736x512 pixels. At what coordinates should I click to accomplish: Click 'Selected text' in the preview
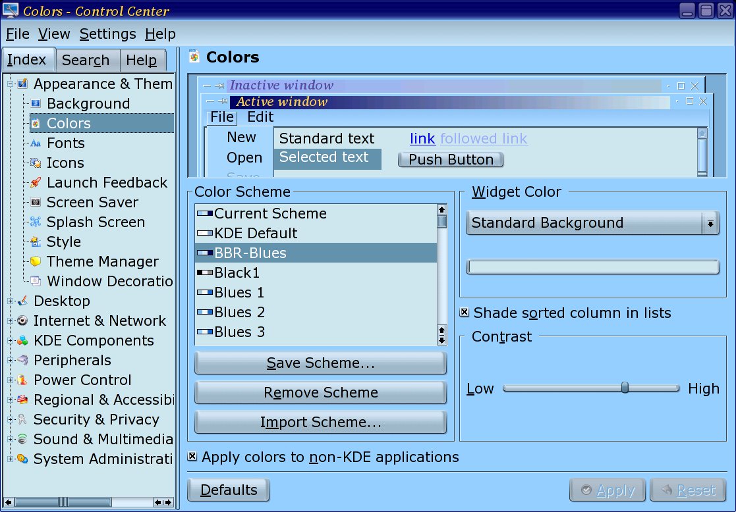coord(324,157)
